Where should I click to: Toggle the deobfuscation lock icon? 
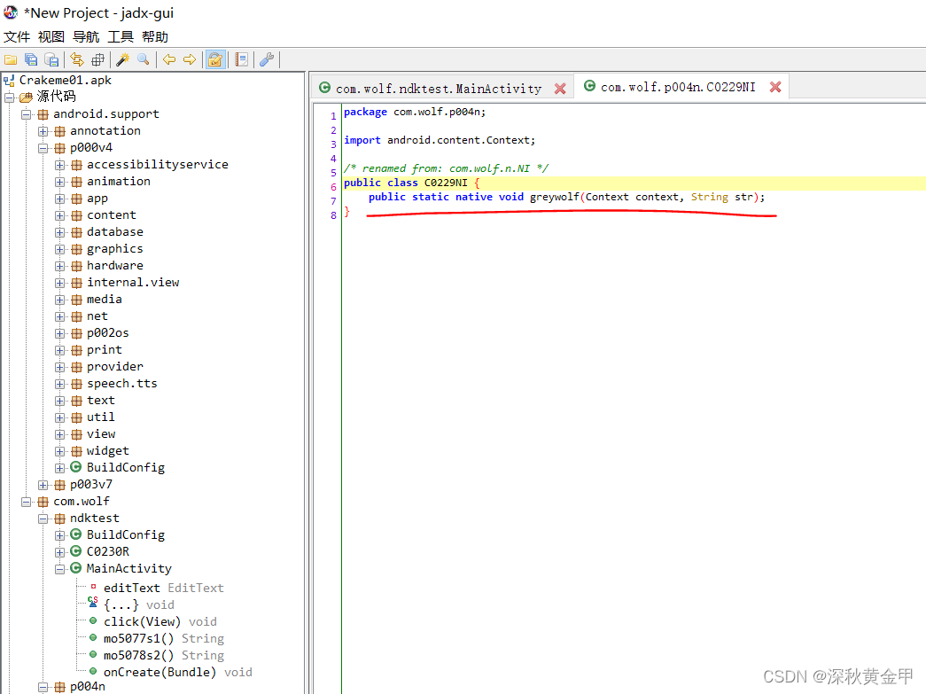215,59
